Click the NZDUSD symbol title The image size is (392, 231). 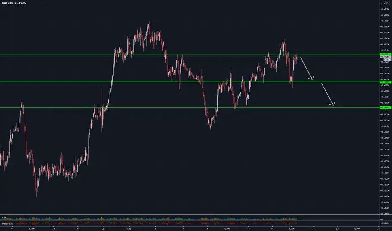[14, 3]
